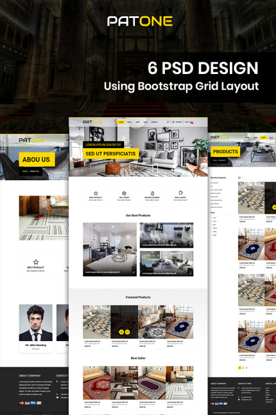Click the Account icon in the top bar
The width and height of the screenshot is (276, 415).
coord(173,122)
